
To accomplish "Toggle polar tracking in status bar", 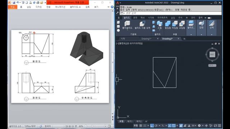I will click(156, 126).
